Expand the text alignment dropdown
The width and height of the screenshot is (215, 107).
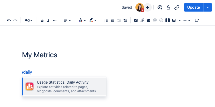(67, 20)
